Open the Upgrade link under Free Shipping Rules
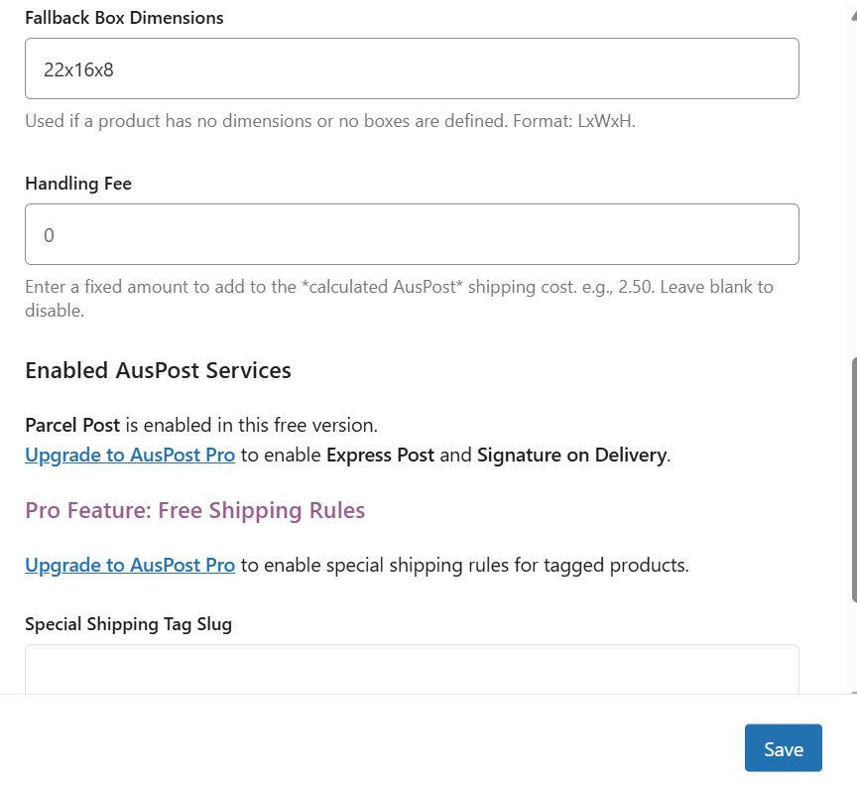The width and height of the screenshot is (857, 788). (x=129, y=565)
